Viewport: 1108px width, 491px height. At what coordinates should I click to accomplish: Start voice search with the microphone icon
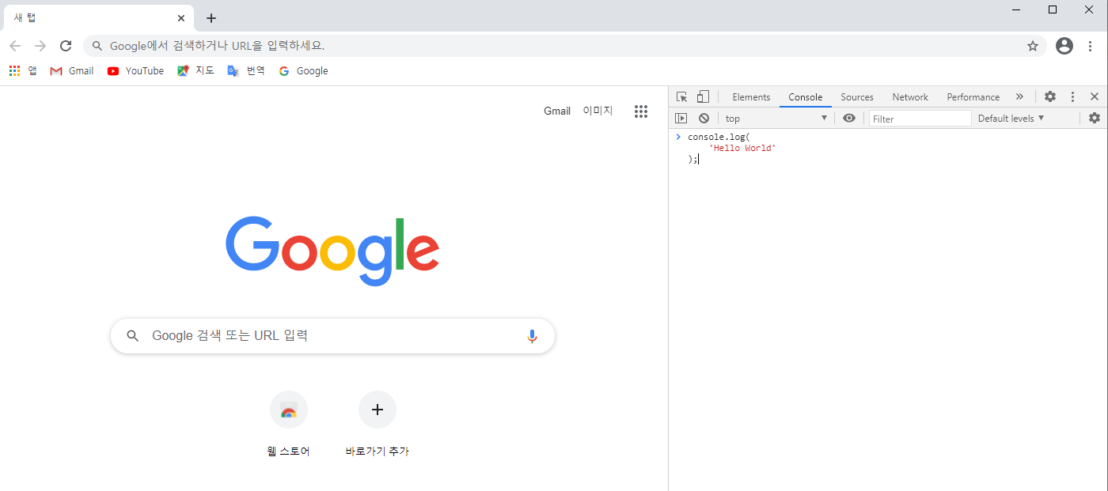tap(532, 336)
